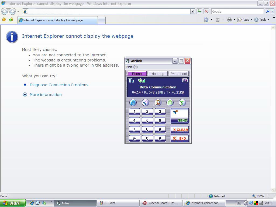276x207 pixels.
Task: Switch to the Message tab in Airlink
Action: tap(158, 74)
